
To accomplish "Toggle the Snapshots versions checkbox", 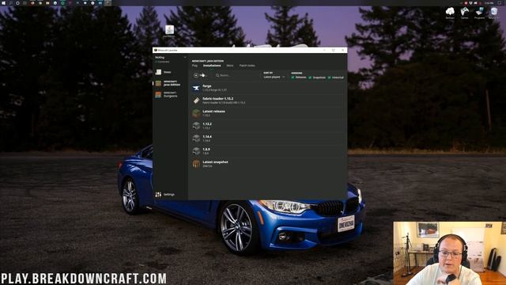I will pos(310,78).
